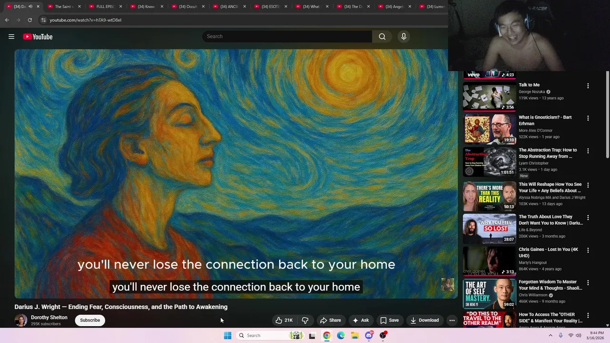Open OBS Studio taskbar icon
Image resolution: width=610 pixels, height=343 pixels.
pyautogui.click(x=383, y=335)
